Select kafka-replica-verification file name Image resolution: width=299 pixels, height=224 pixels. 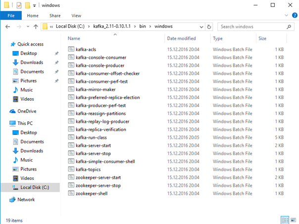point(101,129)
